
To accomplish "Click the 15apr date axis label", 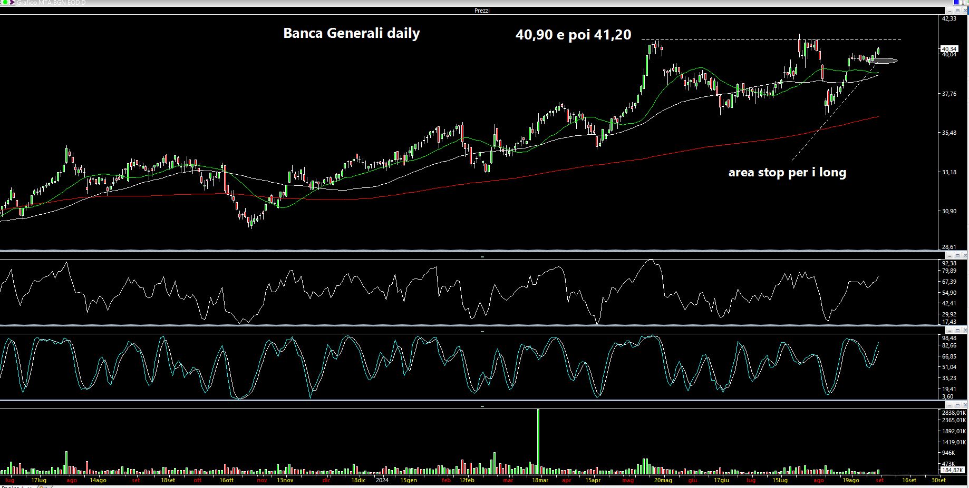I will [x=593, y=480].
